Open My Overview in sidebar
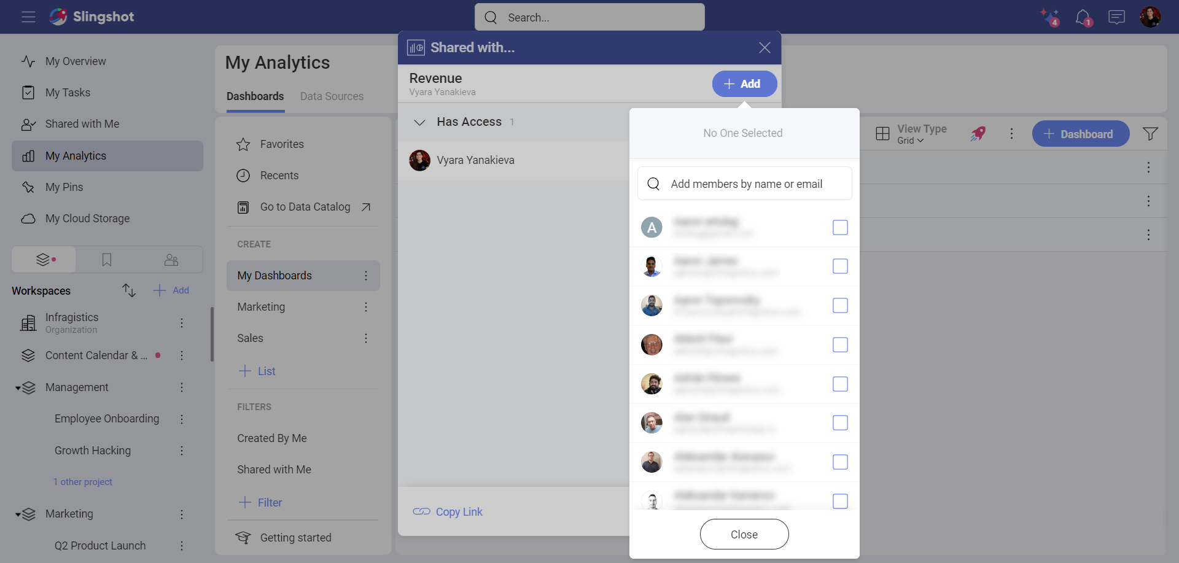The image size is (1179, 563). click(x=107, y=61)
